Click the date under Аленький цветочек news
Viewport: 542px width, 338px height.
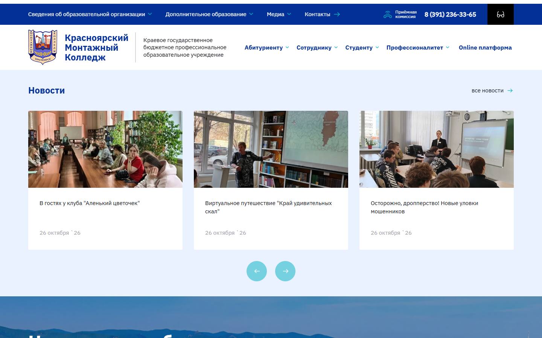[x=60, y=233]
